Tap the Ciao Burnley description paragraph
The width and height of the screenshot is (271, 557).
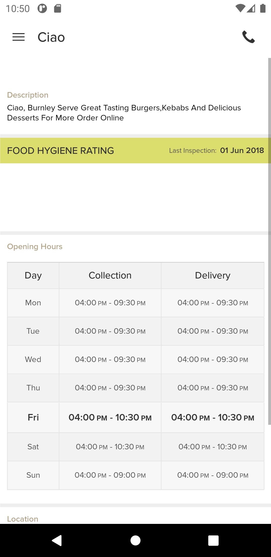124,113
